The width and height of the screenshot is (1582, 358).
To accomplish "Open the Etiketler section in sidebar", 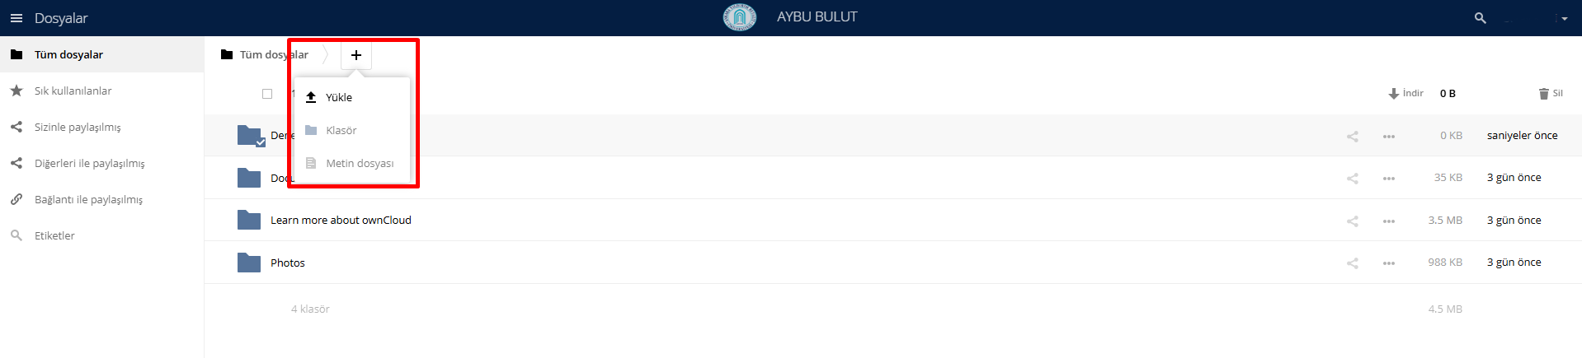I will (x=54, y=235).
